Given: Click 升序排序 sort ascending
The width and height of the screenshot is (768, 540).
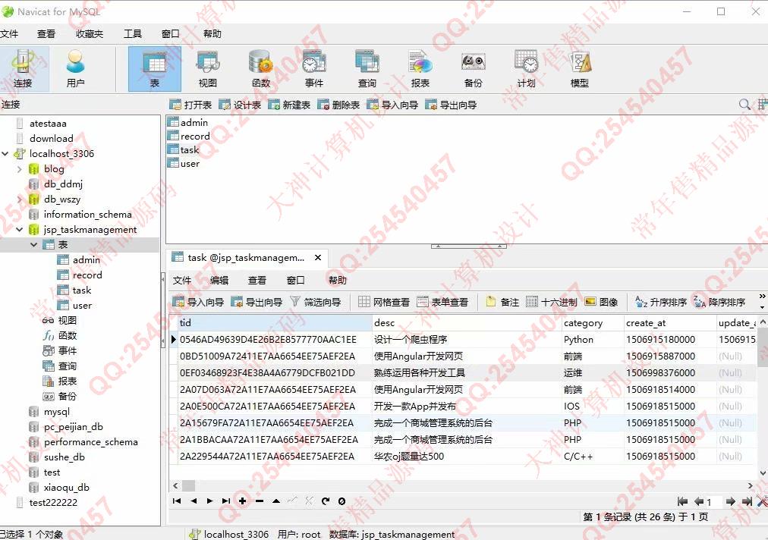Looking at the screenshot, I should (x=661, y=302).
